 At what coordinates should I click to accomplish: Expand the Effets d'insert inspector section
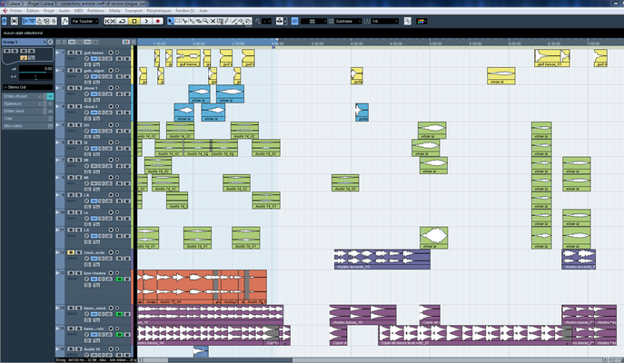[x=28, y=96]
